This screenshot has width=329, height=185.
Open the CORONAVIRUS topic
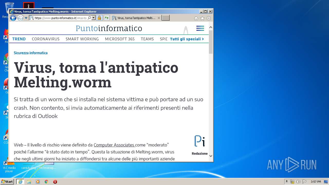[x=46, y=39]
